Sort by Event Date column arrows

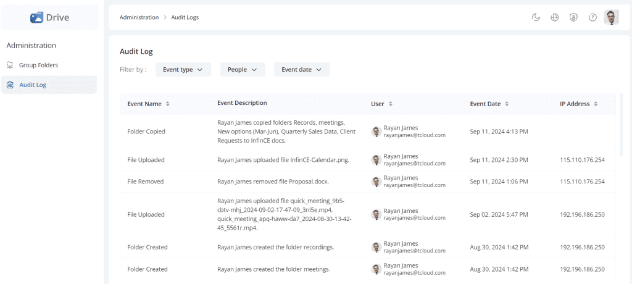(507, 104)
